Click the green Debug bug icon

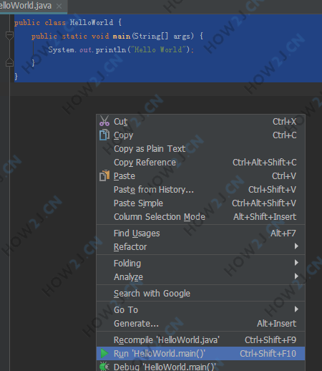(x=104, y=367)
